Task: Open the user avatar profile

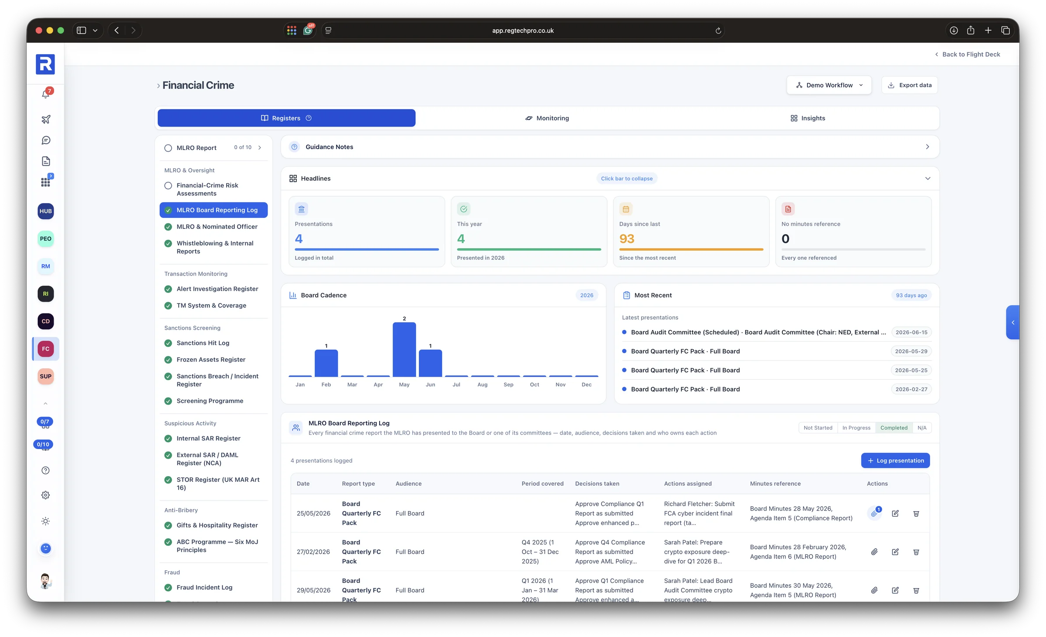Action: coord(46,581)
